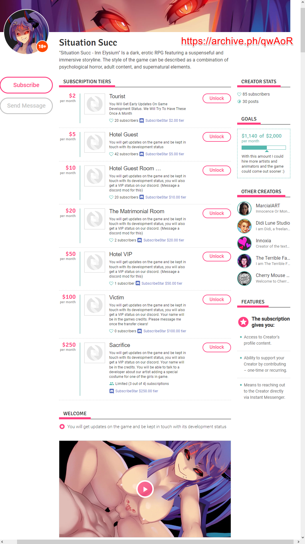Click the $1,140 of $2,000 goal progress bar
The height and width of the screenshot is (544, 305).
click(x=264, y=148)
